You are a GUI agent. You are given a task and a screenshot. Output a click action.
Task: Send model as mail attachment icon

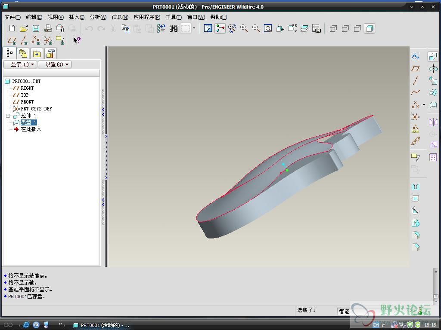click(60, 28)
